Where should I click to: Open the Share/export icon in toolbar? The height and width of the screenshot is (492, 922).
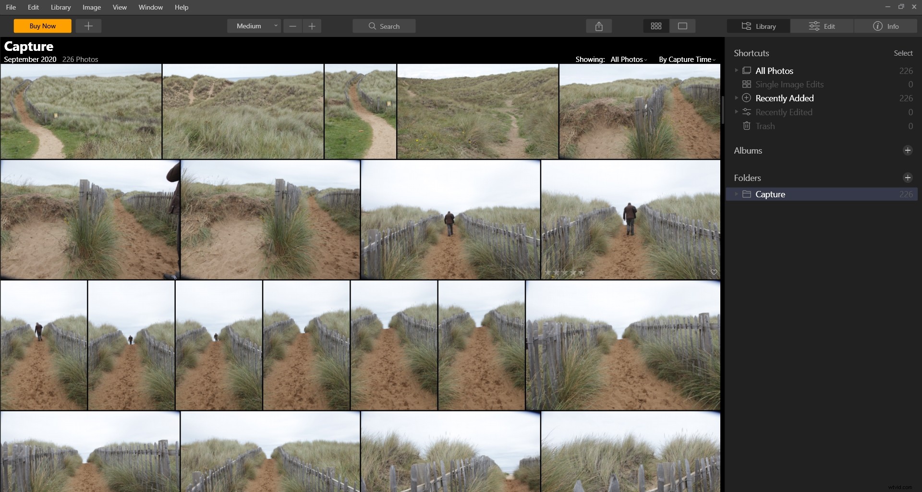tap(599, 26)
